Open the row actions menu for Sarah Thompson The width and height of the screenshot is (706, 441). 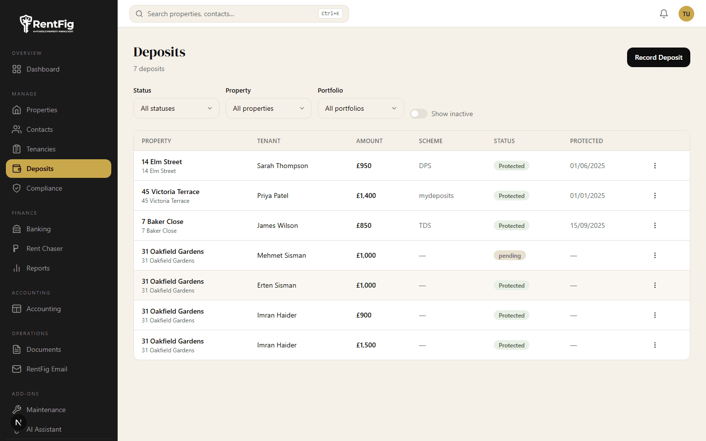[x=655, y=166]
